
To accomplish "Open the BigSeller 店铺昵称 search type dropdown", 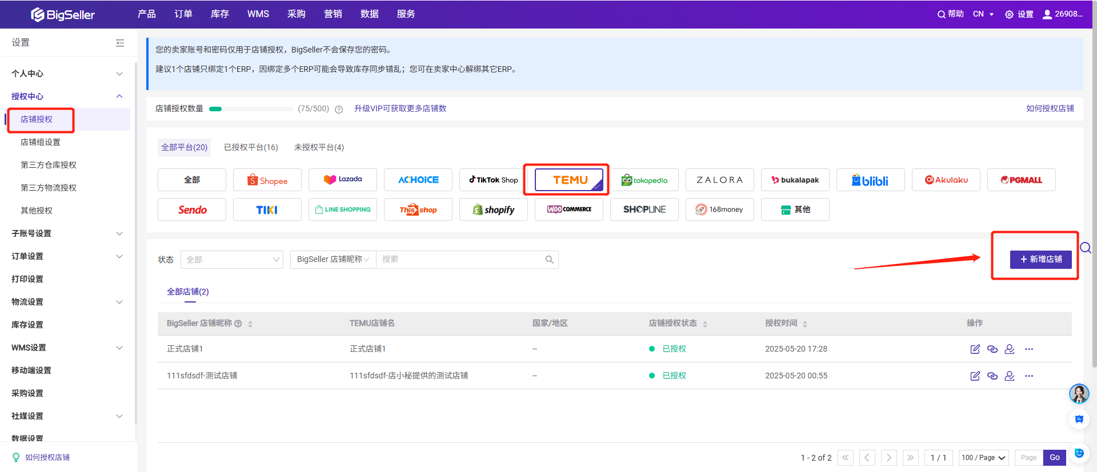I will tap(333, 260).
